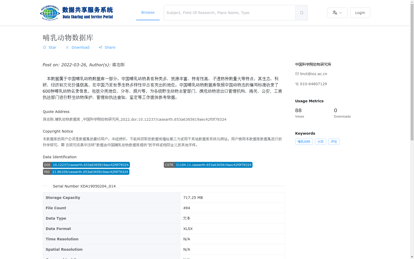The width and height of the screenshot is (414, 259).
Task: Click the phone icon beside 010-64807129
Action: click(x=297, y=84)
